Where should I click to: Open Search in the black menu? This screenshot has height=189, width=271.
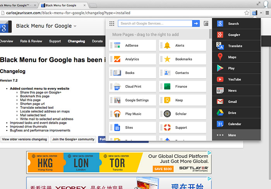click(236, 24)
